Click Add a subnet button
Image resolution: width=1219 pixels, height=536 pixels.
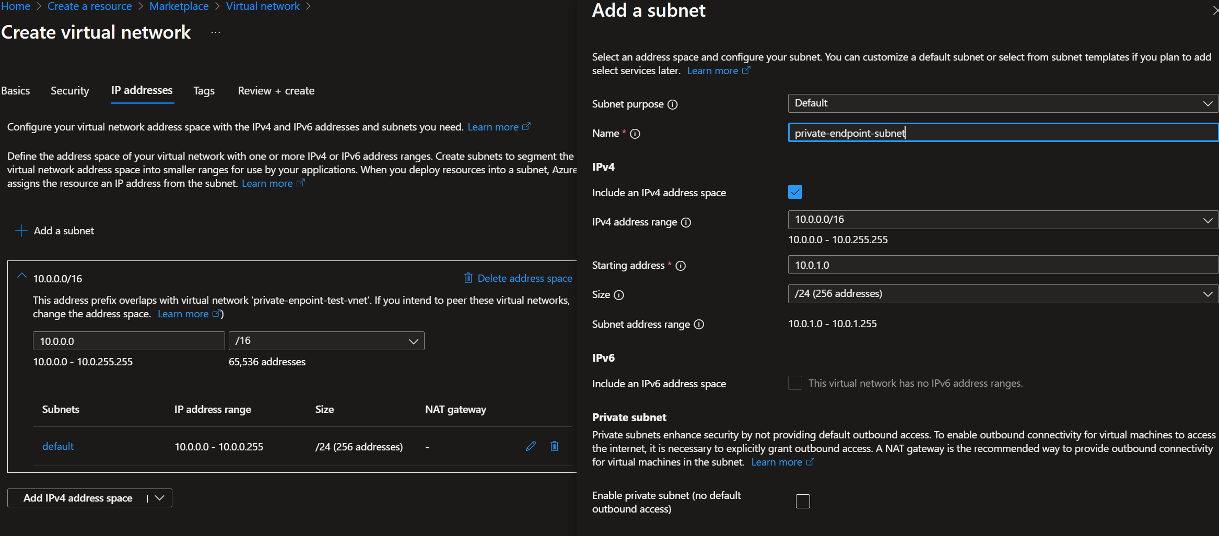click(55, 231)
